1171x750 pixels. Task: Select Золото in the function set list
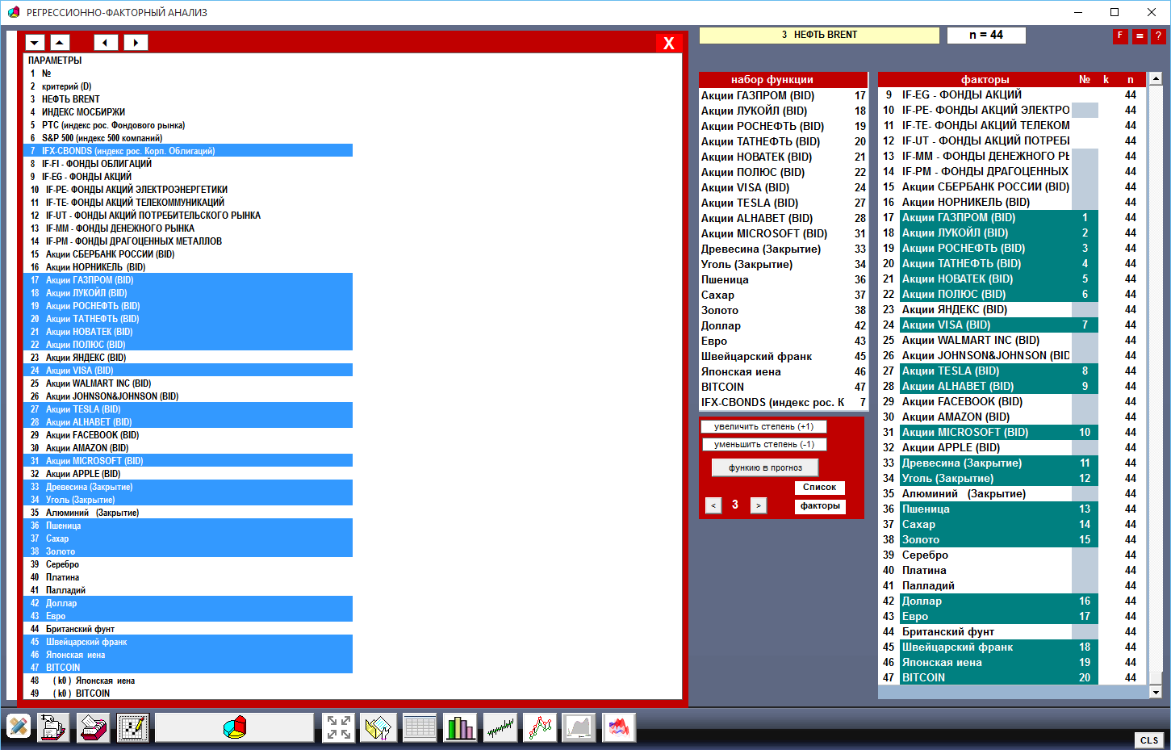(720, 311)
